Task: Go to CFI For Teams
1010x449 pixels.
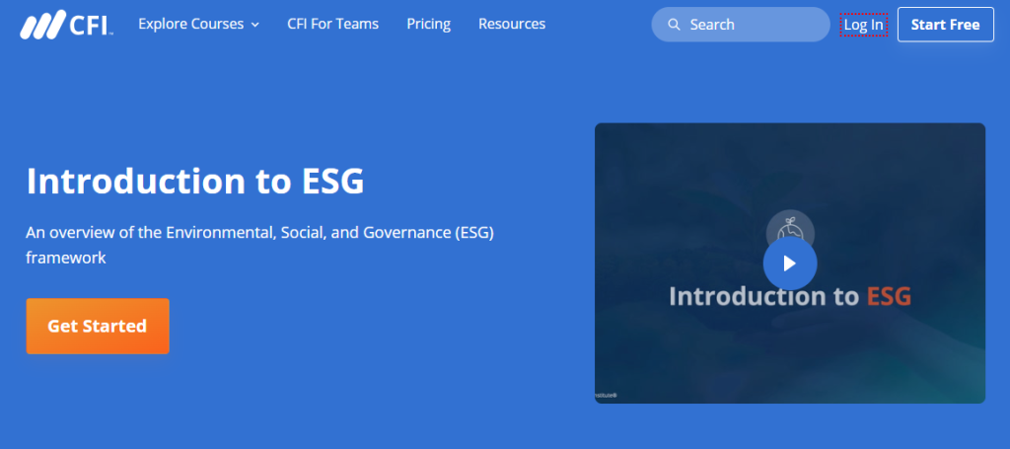Action: [x=332, y=24]
